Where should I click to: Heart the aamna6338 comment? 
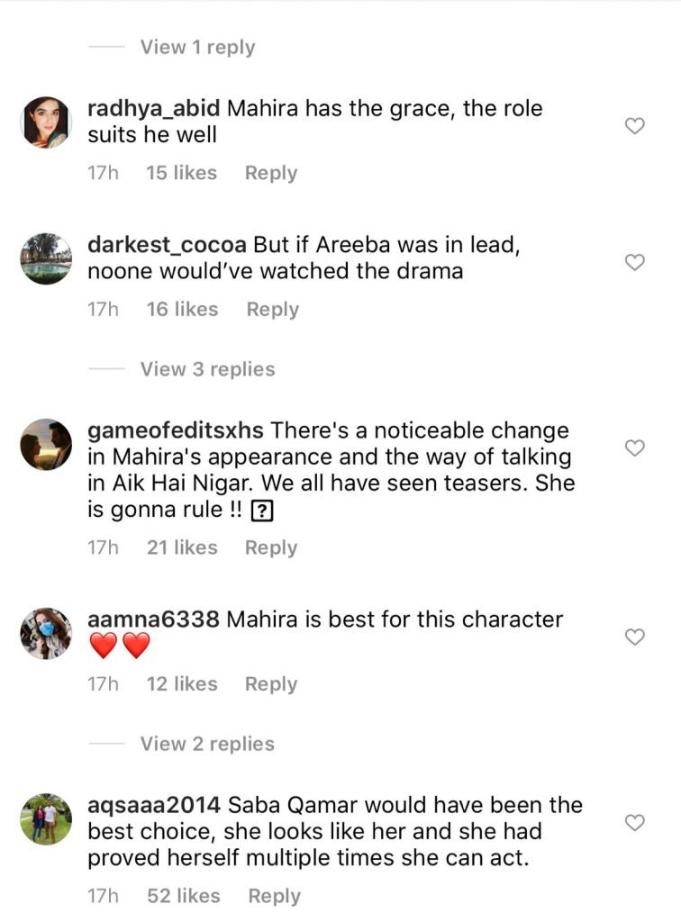[x=635, y=637]
